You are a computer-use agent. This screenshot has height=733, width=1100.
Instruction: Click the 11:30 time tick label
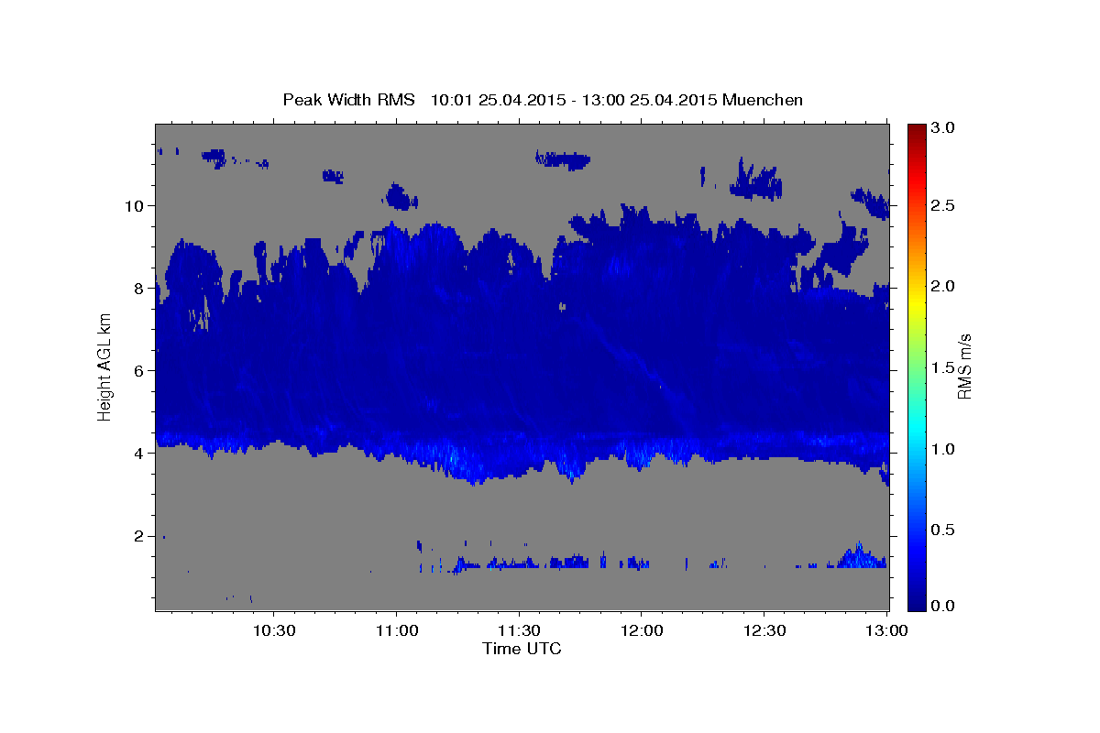click(x=519, y=630)
